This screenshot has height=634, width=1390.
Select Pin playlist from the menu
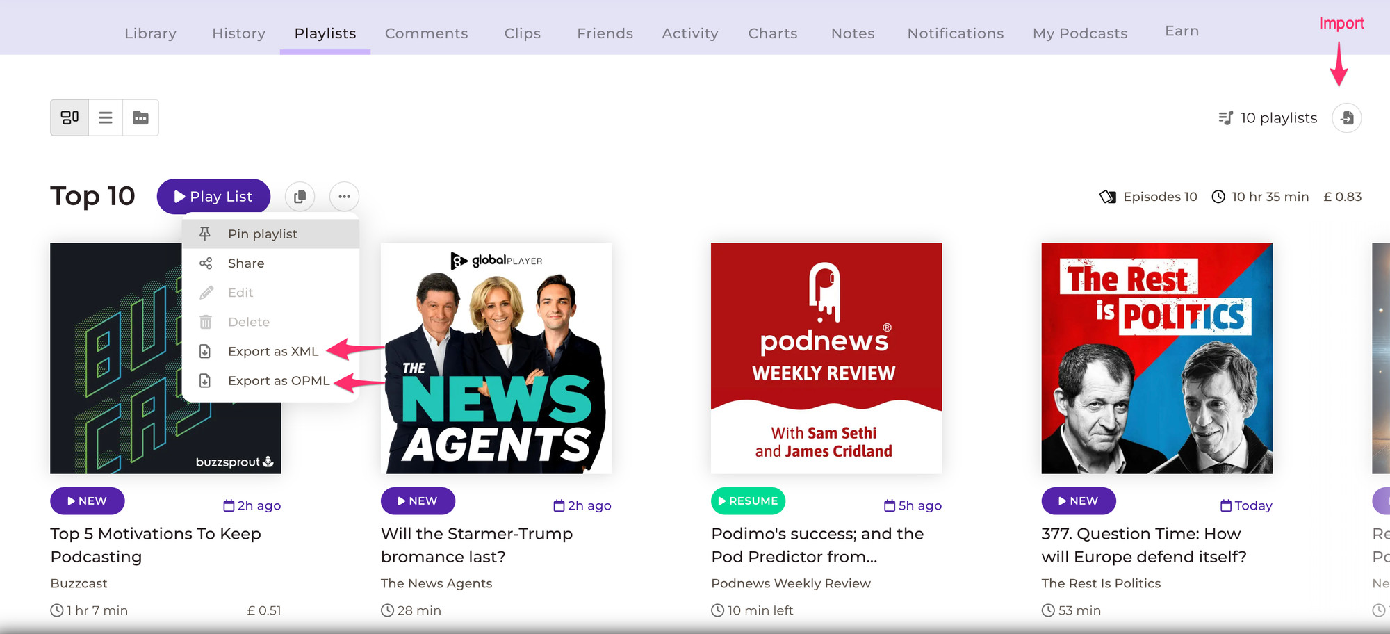(x=270, y=234)
